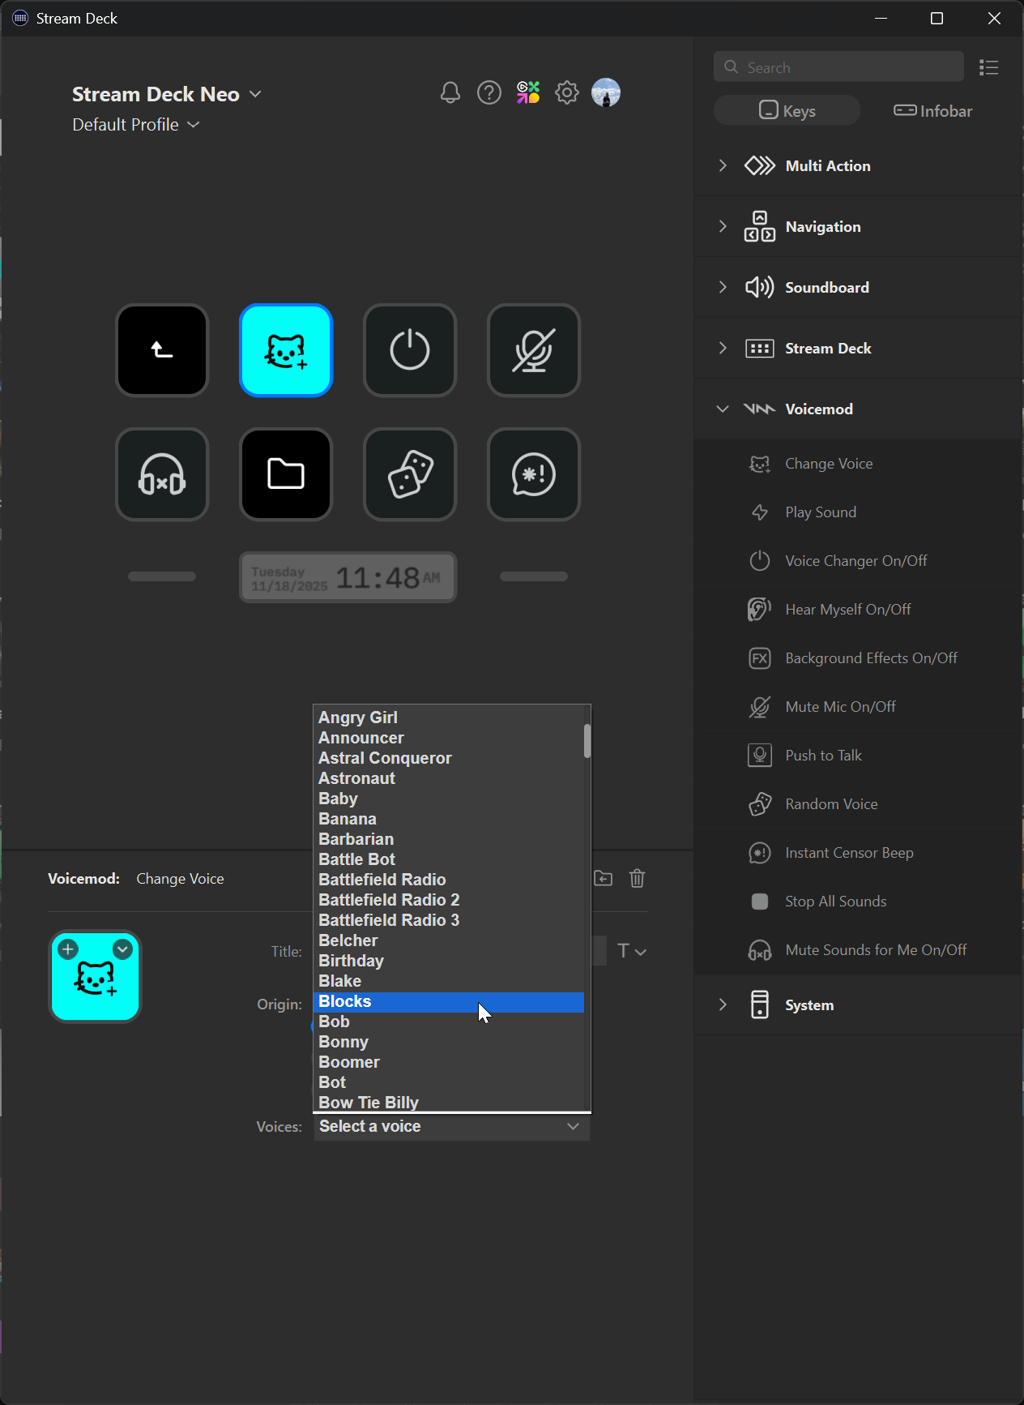Delete the action with the trash icon

tap(638, 879)
